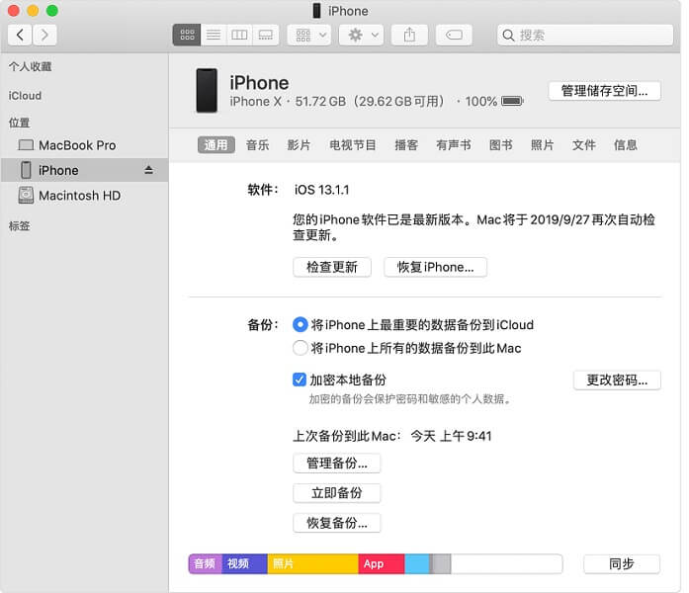Switch to the 照片 tab

point(543,145)
